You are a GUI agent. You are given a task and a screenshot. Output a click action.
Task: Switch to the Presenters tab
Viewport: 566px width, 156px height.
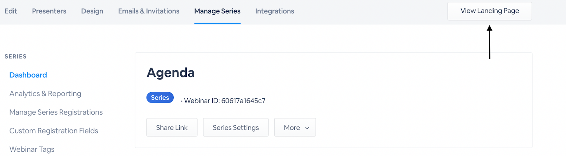49,11
